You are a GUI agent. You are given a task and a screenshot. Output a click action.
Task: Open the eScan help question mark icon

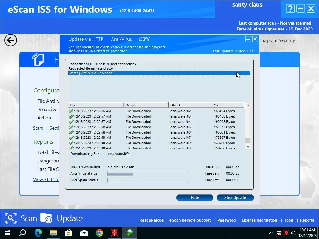290,9
